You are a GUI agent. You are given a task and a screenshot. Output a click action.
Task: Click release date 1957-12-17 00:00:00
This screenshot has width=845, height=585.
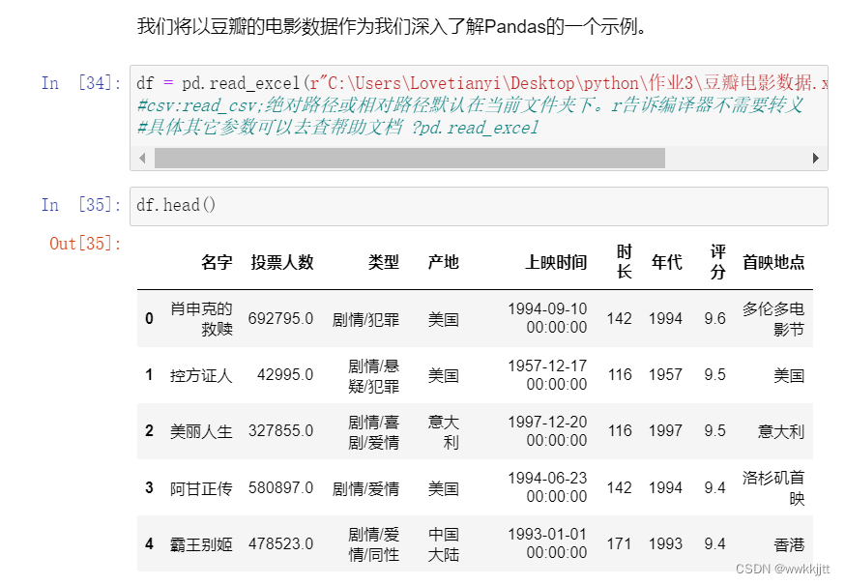point(547,375)
